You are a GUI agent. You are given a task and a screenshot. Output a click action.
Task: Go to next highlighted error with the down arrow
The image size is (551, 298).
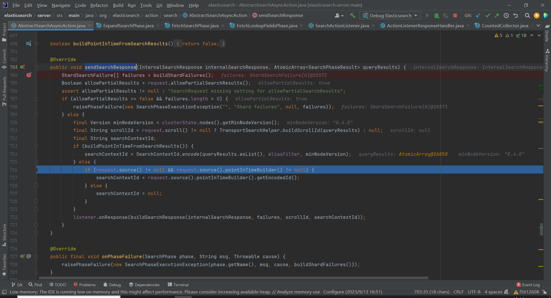539,35
